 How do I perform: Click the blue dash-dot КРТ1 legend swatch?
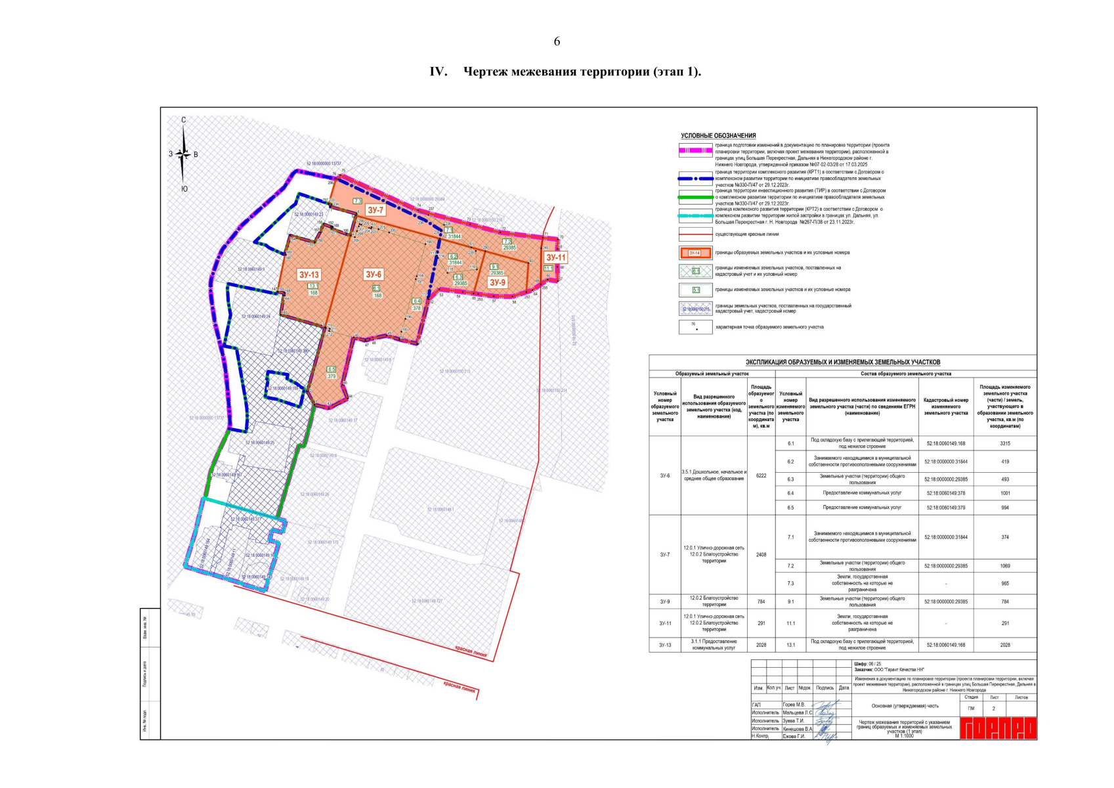[695, 178]
